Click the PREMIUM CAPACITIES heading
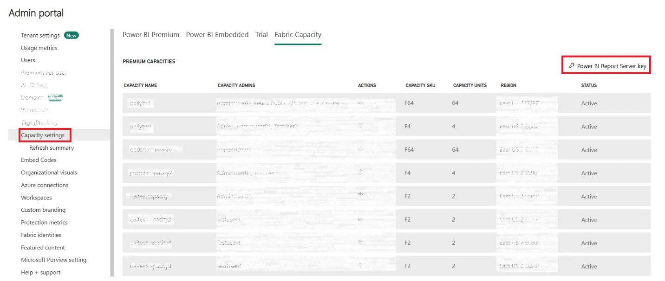665x281 pixels. 149,61
